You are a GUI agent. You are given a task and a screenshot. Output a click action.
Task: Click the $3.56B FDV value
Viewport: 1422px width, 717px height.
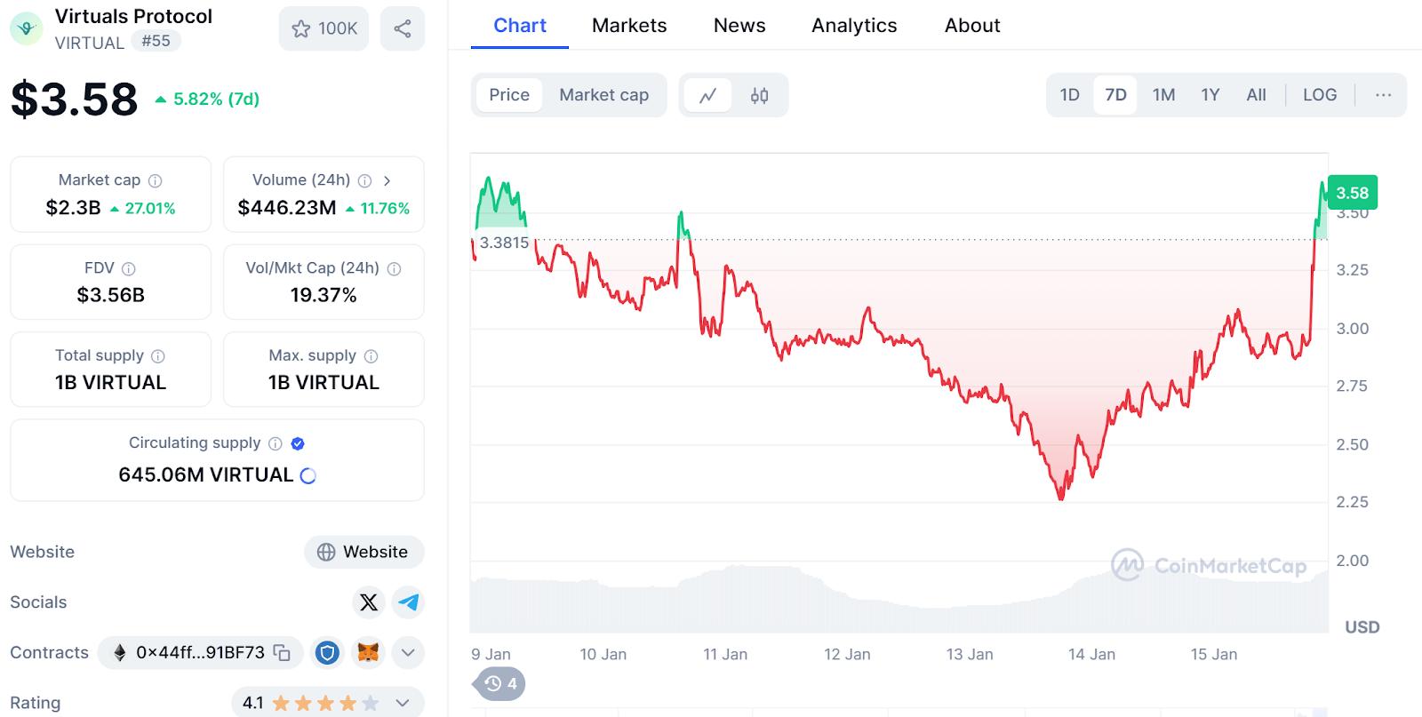pyautogui.click(x=111, y=295)
